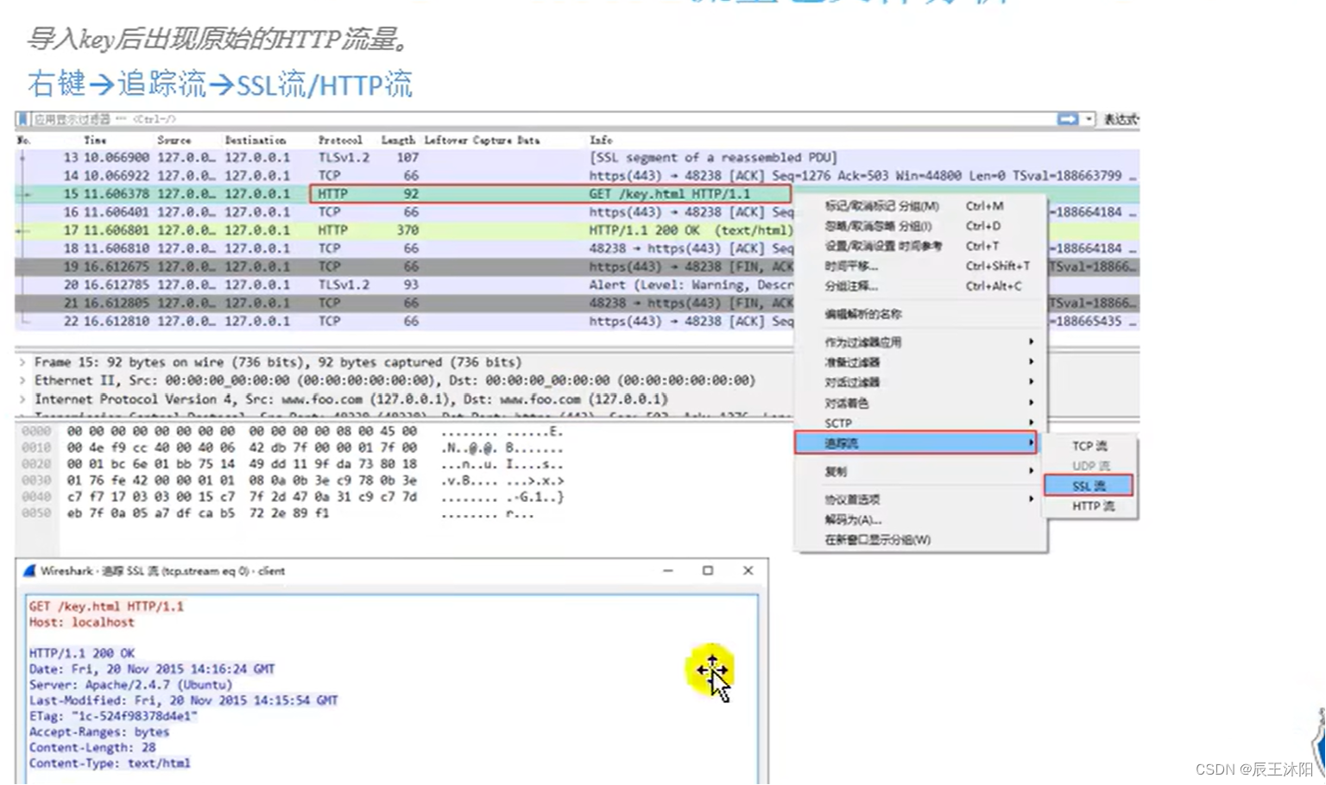This screenshot has width=1326, height=785.
Task: Minimize the follow SSL stream window
Action: (x=668, y=571)
